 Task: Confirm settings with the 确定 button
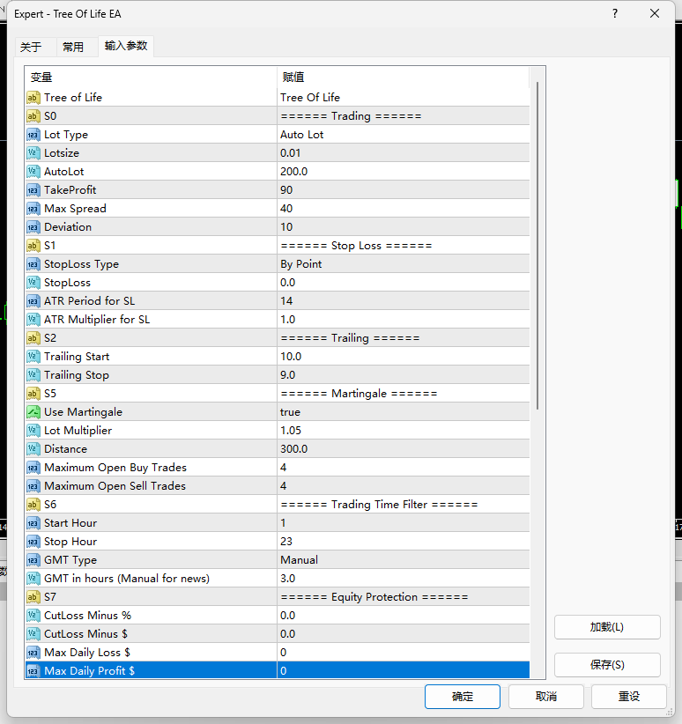pyautogui.click(x=462, y=697)
